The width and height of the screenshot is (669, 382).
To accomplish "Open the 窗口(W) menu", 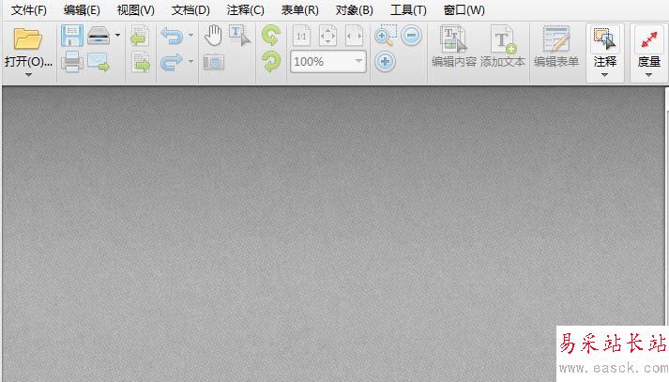I will pos(464,9).
